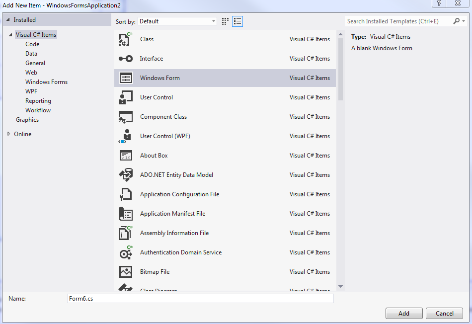The height and width of the screenshot is (324, 472).
Task: Select the Bitmap File template name
Action: click(x=155, y=272)
